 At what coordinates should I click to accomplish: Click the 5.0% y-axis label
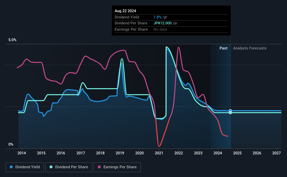click(x=12, y=40)
